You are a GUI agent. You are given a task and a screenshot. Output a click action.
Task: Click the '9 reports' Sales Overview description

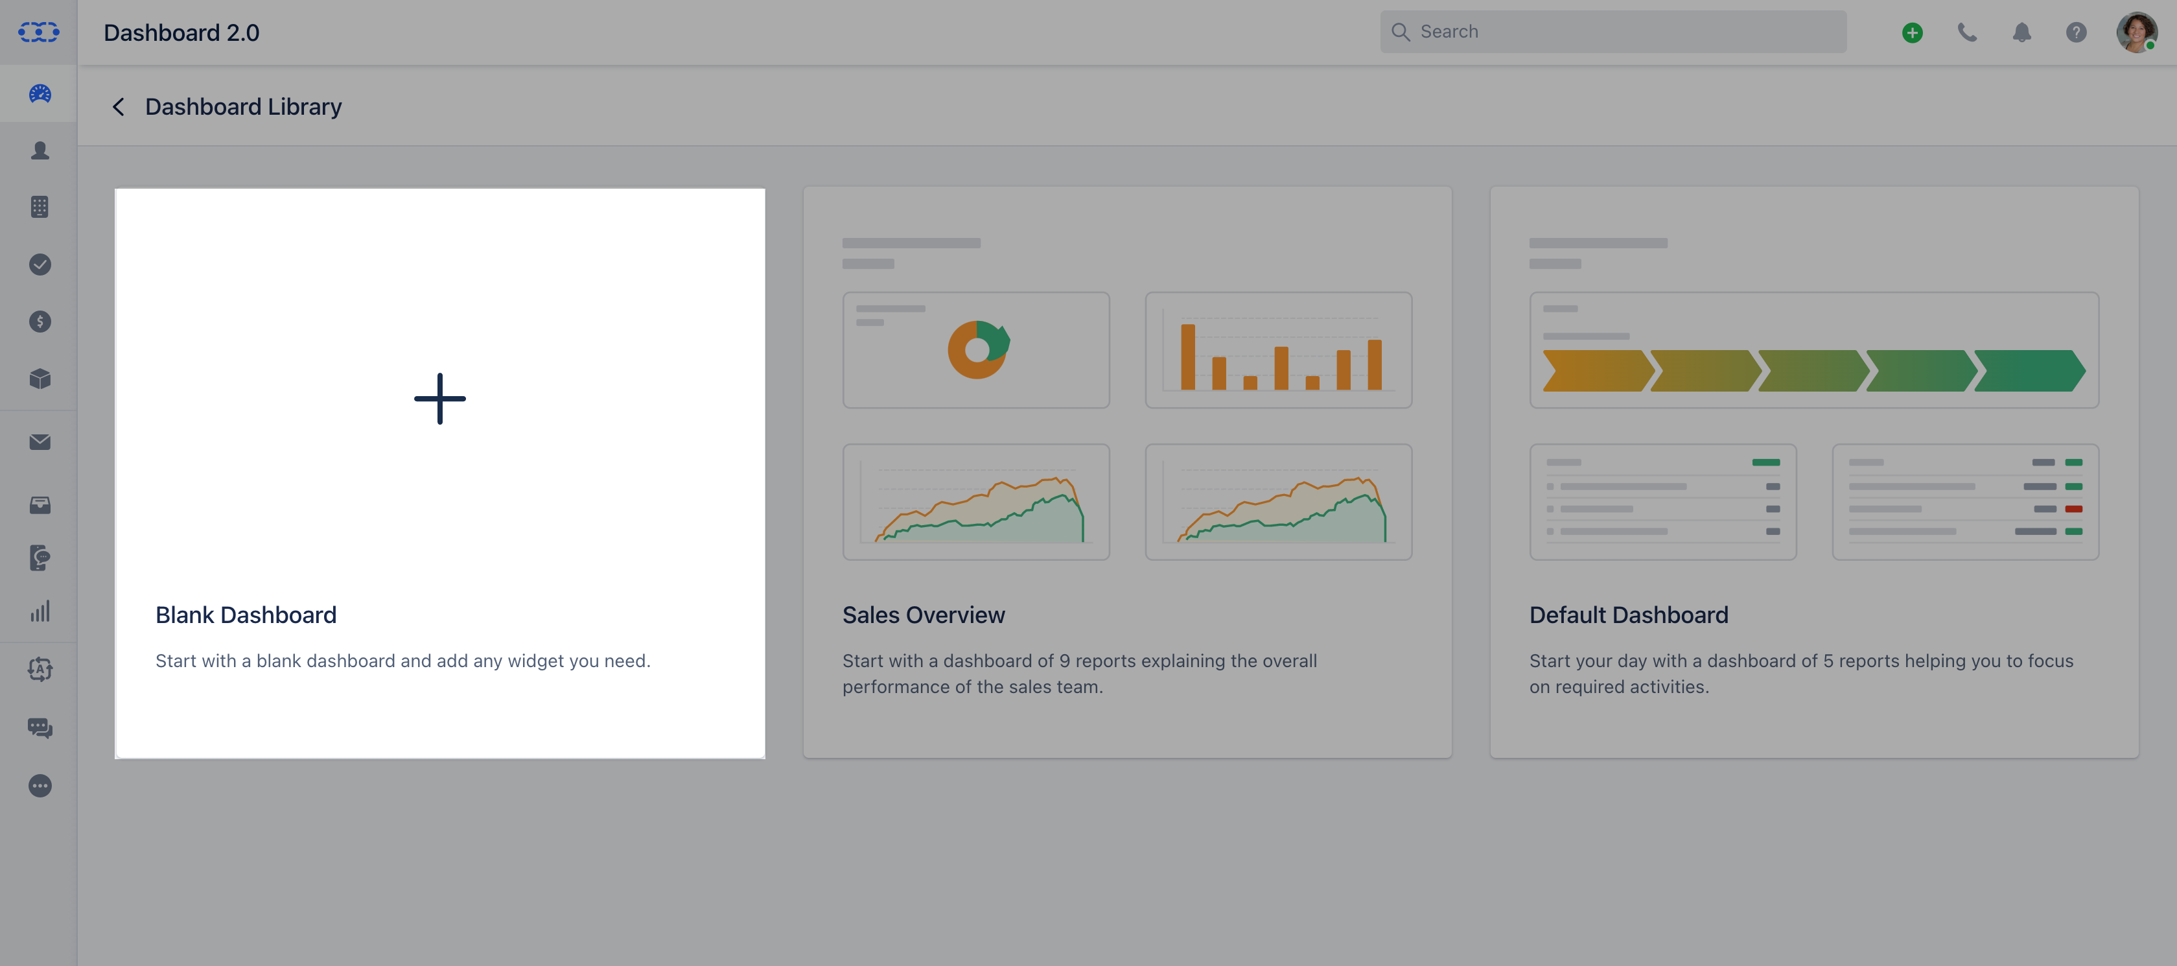tap(1080, 674)
